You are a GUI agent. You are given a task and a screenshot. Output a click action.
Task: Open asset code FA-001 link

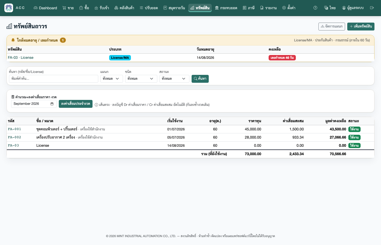point(14,129)
